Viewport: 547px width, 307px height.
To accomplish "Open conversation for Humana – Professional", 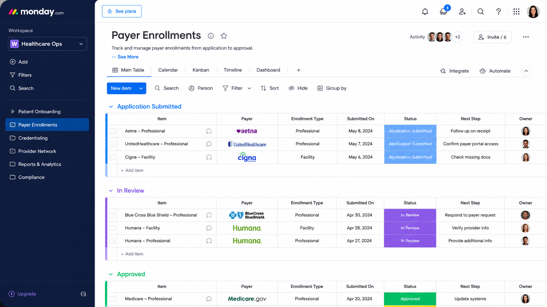I will pyautogui.click(x=209, y=241).
